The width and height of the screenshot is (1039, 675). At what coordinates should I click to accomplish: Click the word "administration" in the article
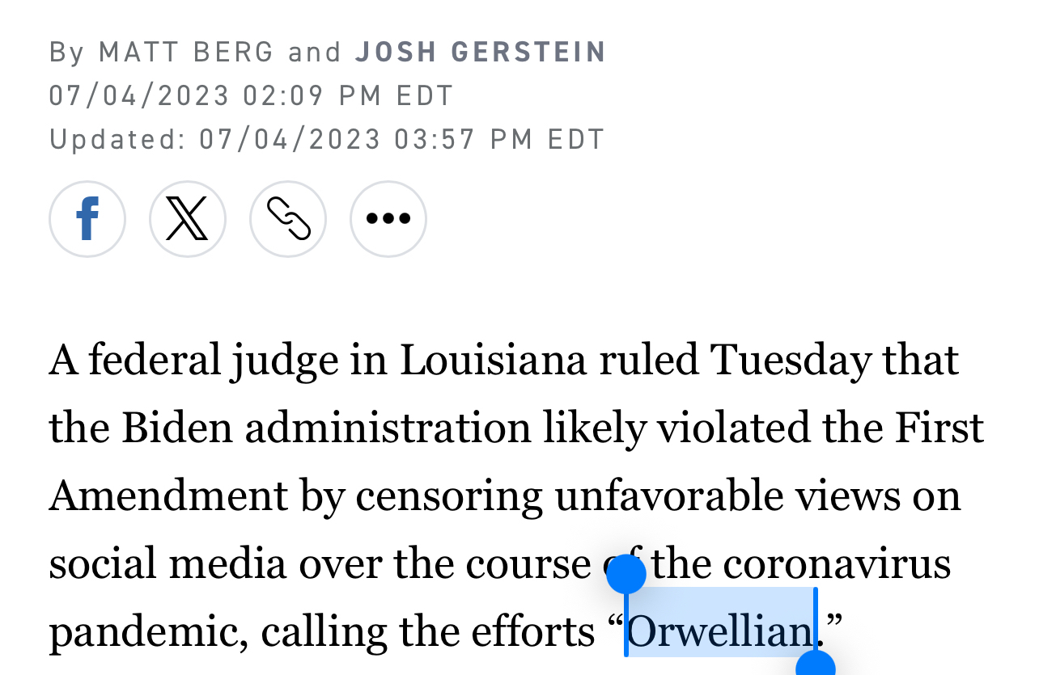coord(388,428)
